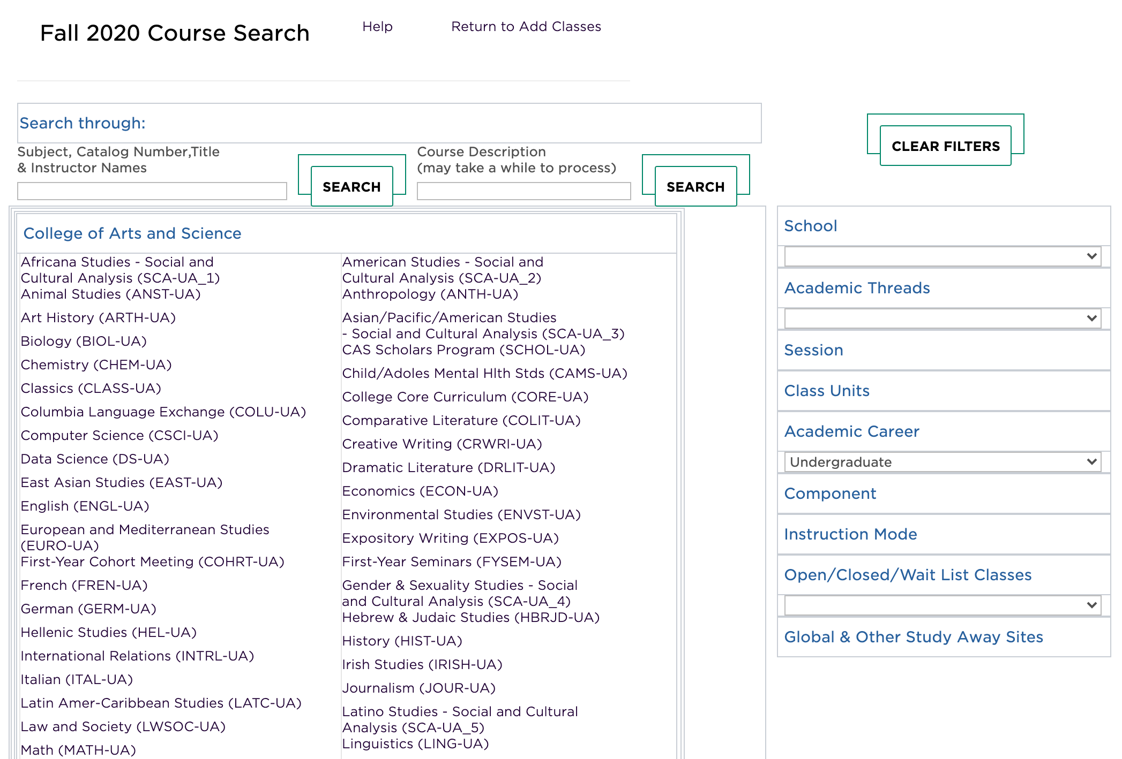Open the Academic Career dropdown showing Undergraduate
The width and height of the screenshot is (1122, 759).
pyautogui.click(x=943, y=462)
